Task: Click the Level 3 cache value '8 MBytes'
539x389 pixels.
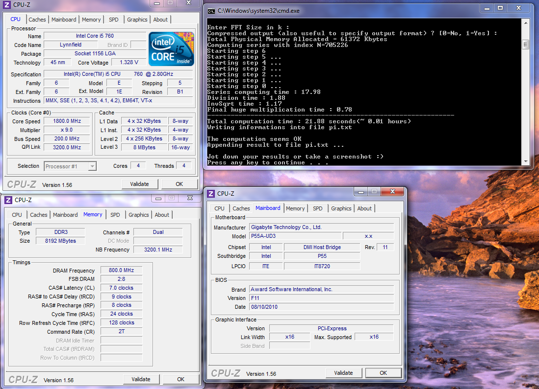Action: (x=144, y=147)
